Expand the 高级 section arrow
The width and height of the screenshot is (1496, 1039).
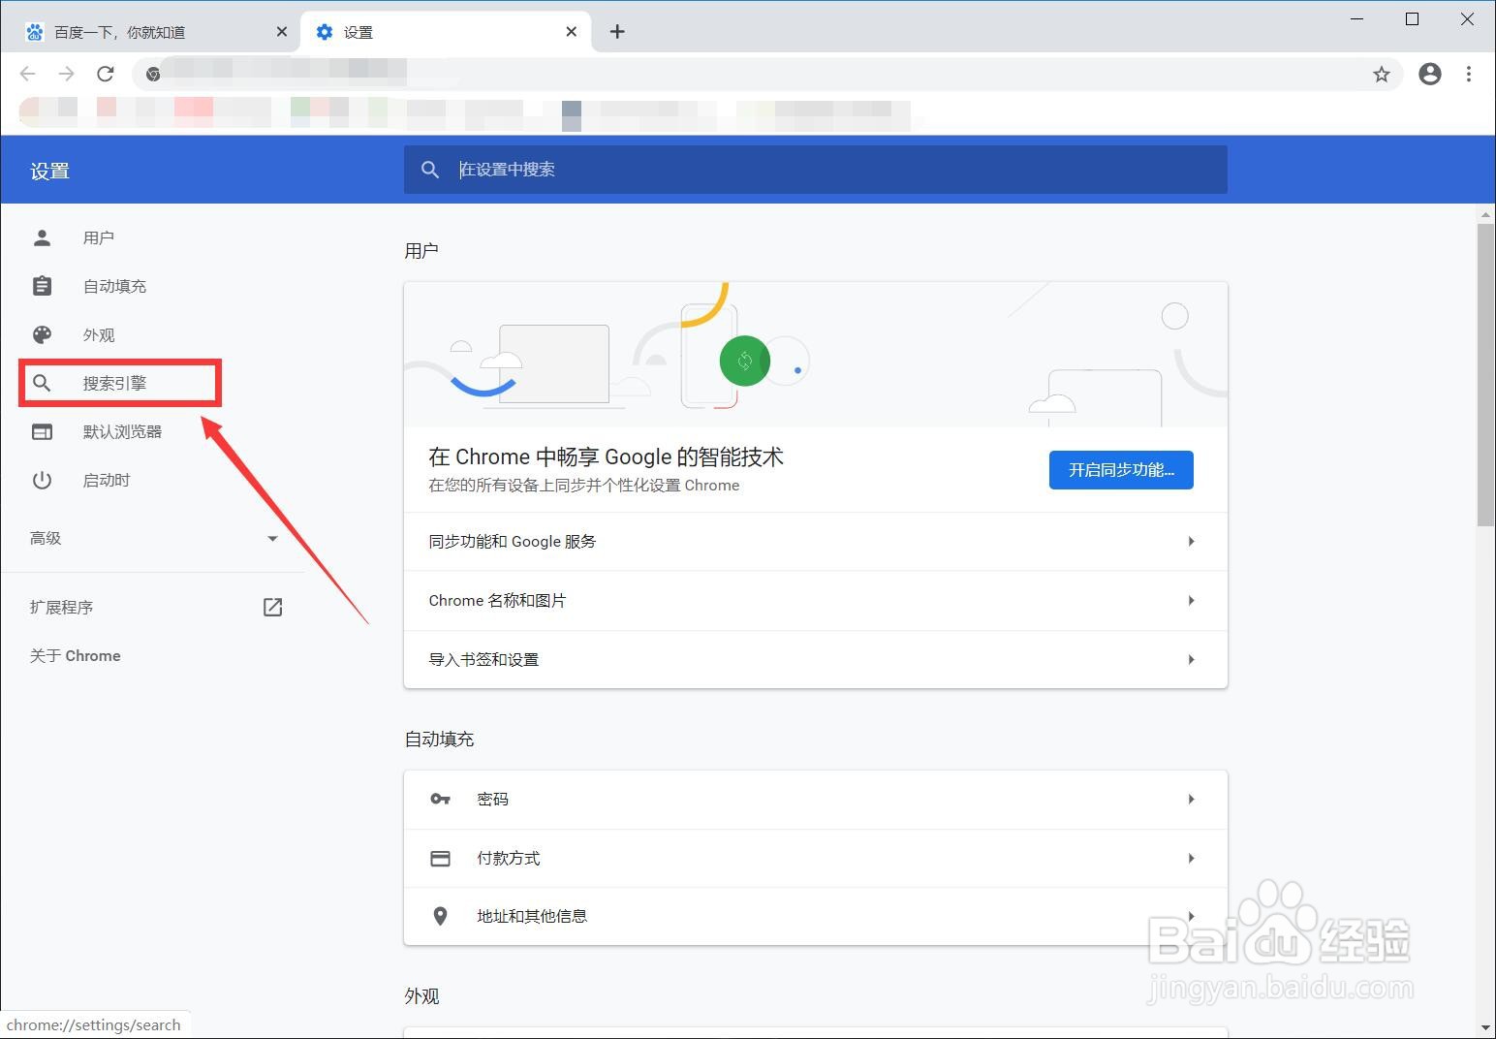click(272, 539)
